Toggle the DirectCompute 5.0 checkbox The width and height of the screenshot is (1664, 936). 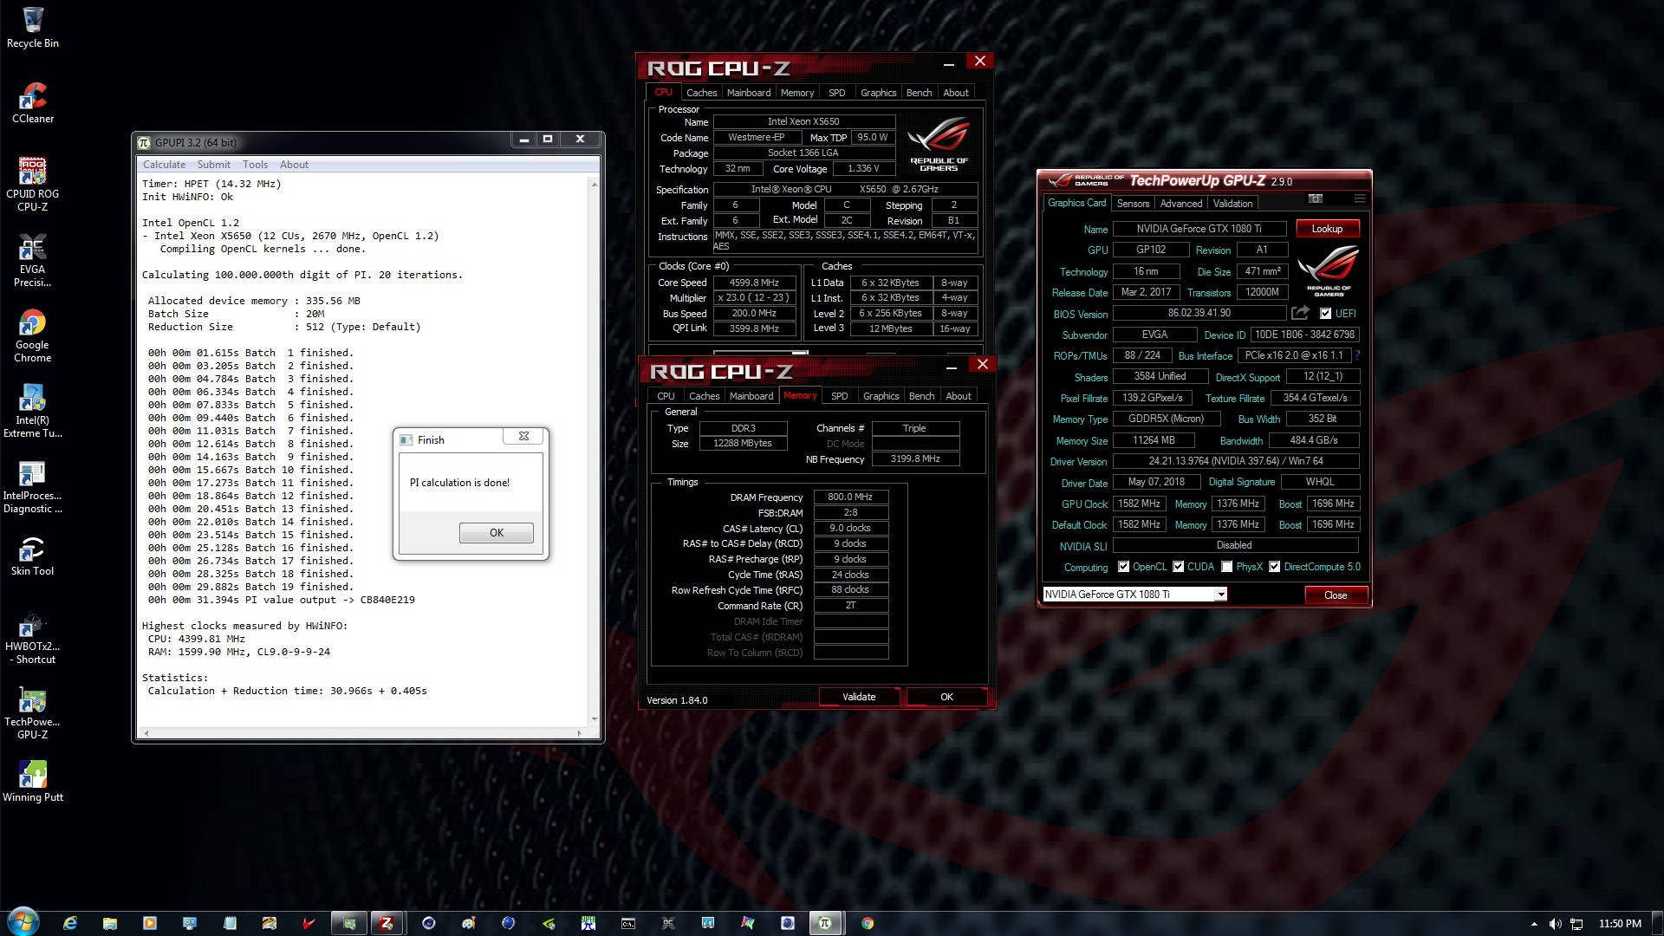click(x=1275, y=567)
